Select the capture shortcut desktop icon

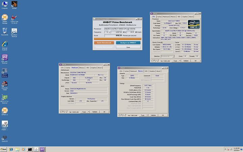point(5,73)
